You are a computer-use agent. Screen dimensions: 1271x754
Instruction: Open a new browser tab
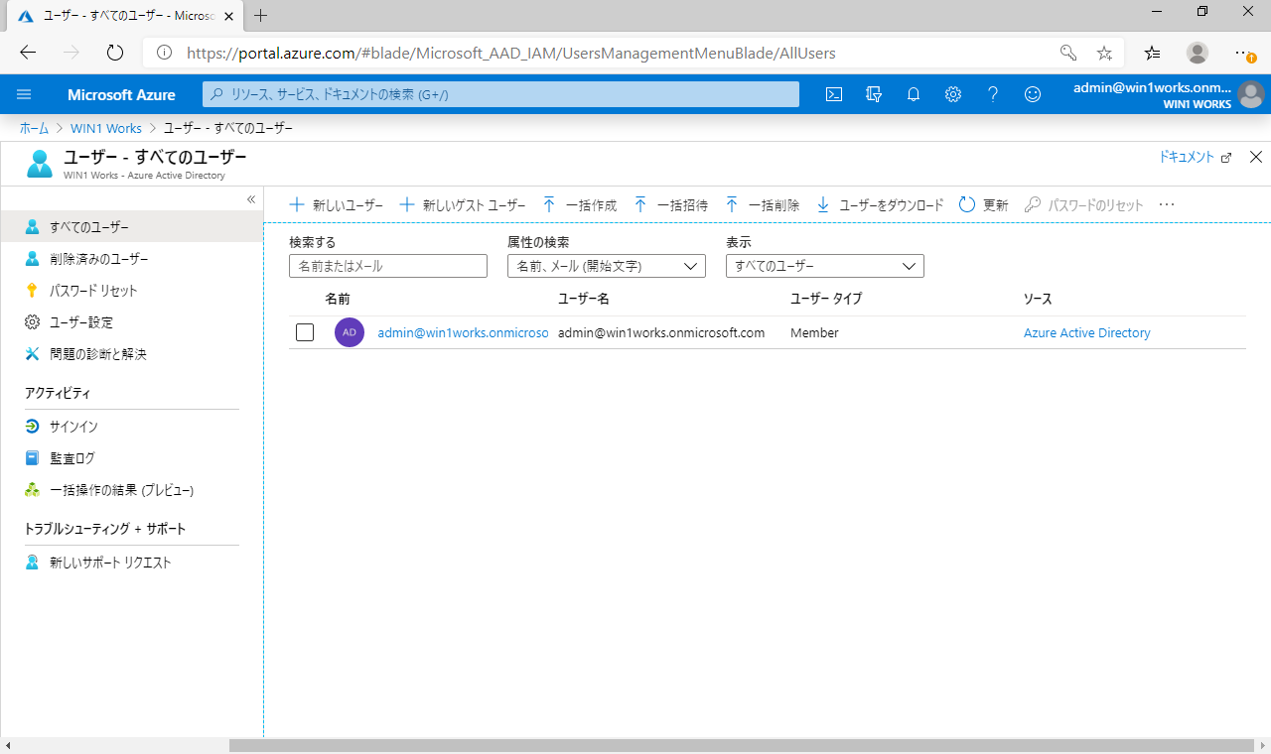click(x=261, y=15)
